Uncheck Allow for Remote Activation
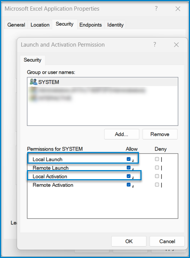 (129, 185)
